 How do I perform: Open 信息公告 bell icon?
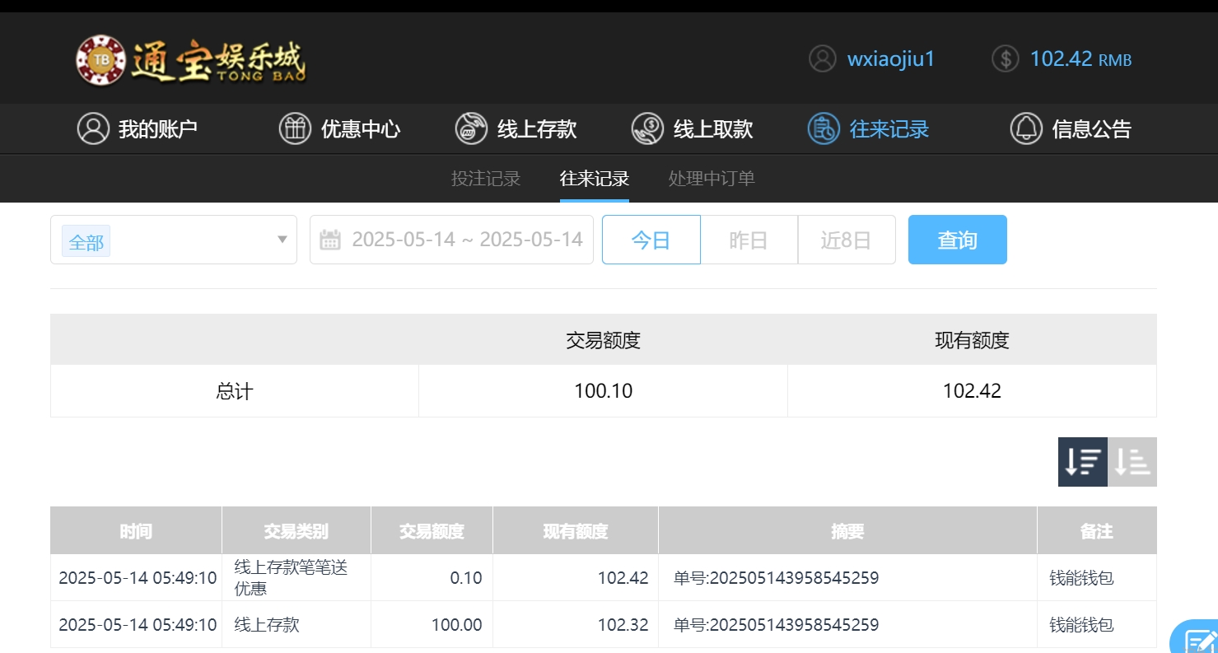1026,128
